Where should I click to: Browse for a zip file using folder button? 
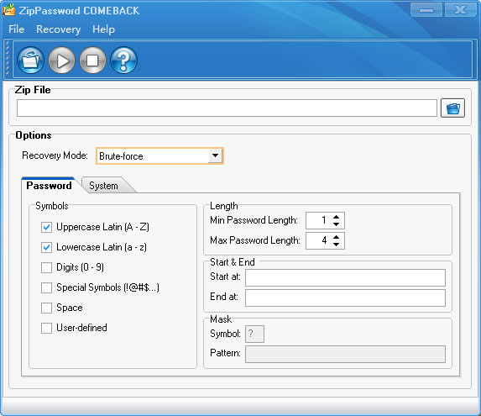click(452, 108)
